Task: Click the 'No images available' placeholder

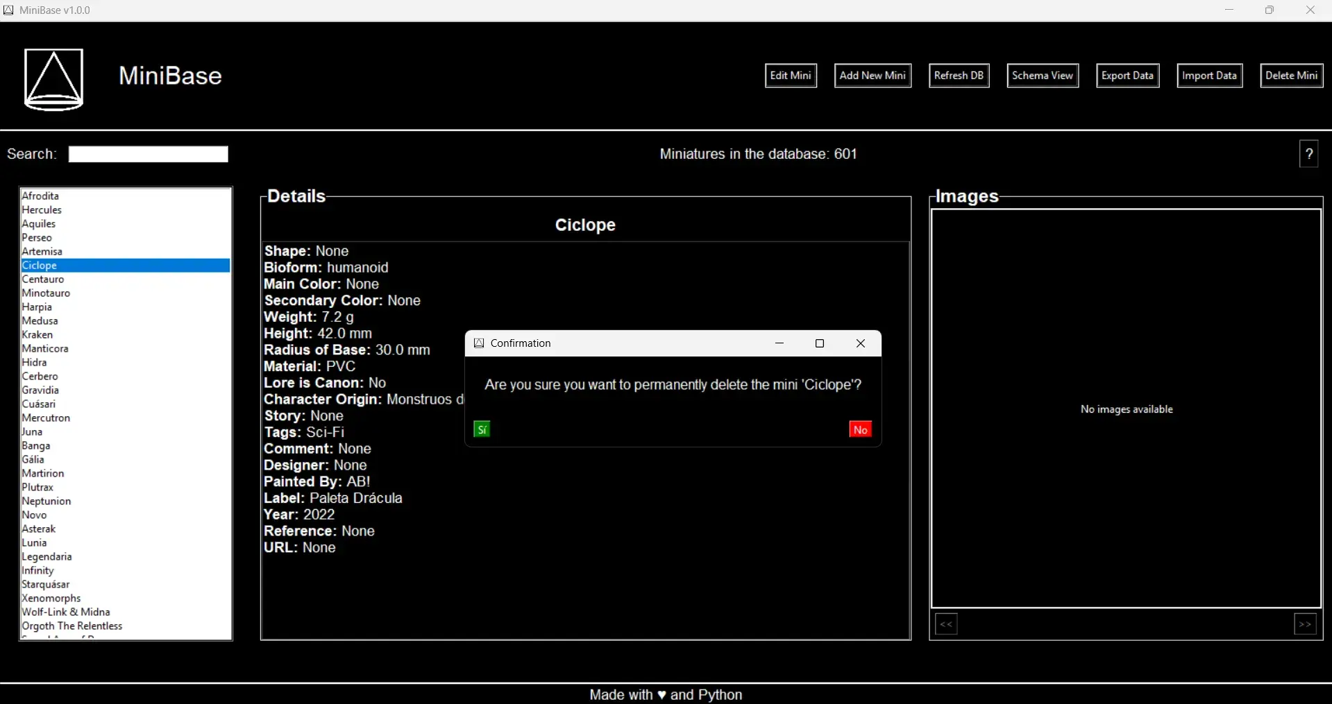Action: coord(1127,409)
